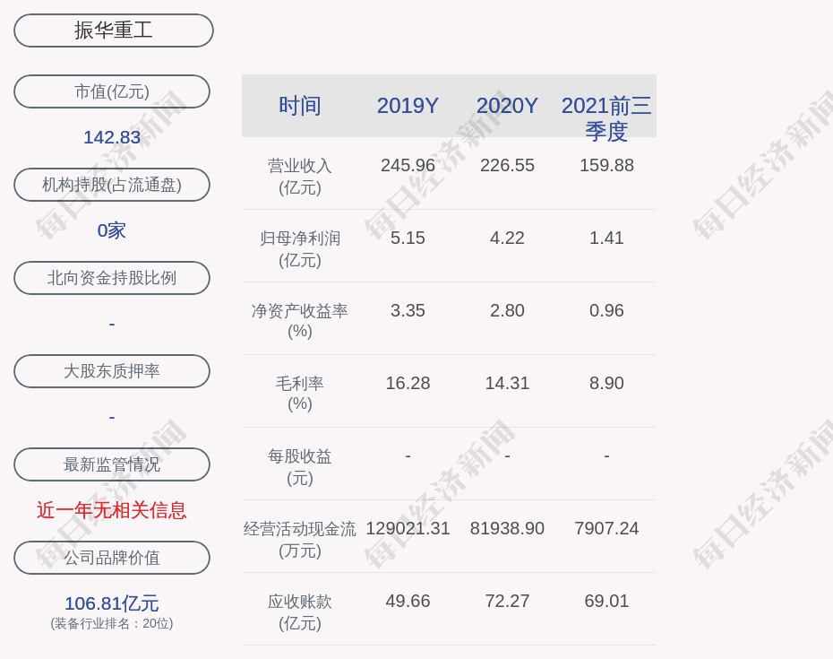This screenshot has width=833, height=659.
Task: Click the 时间 table header cell
Action: (300, 106)
